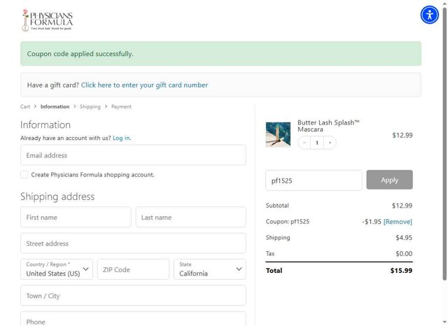Focus the First name field
448x326 pixels.
click(76, 217)
